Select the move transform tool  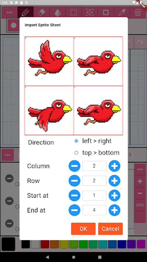[90, 12]
